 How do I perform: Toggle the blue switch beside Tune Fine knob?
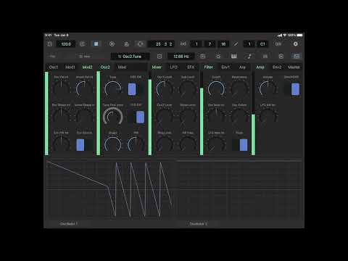coord(136,117)
